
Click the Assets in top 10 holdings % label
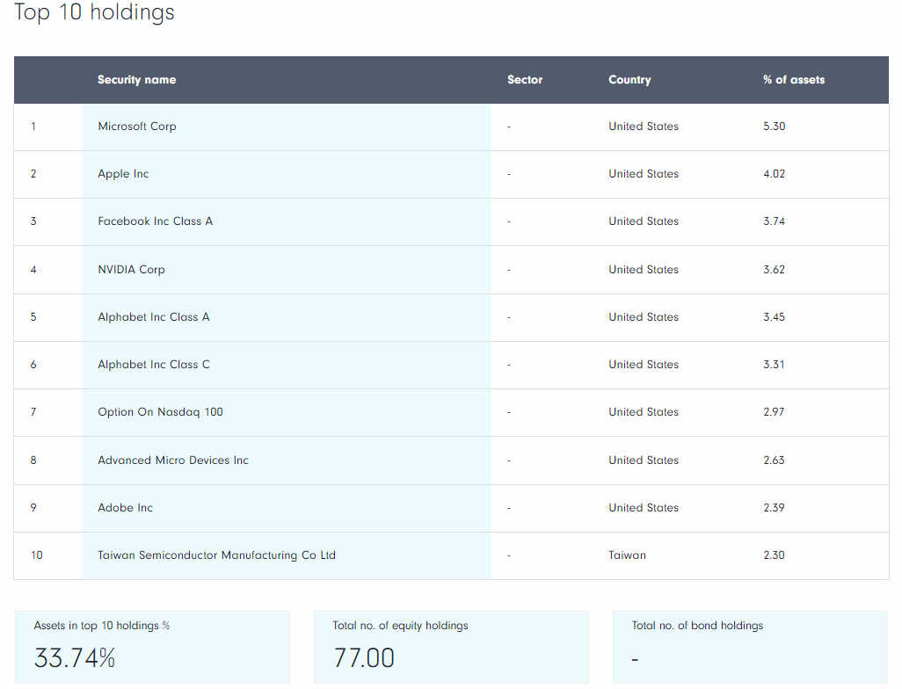[102, 626]
